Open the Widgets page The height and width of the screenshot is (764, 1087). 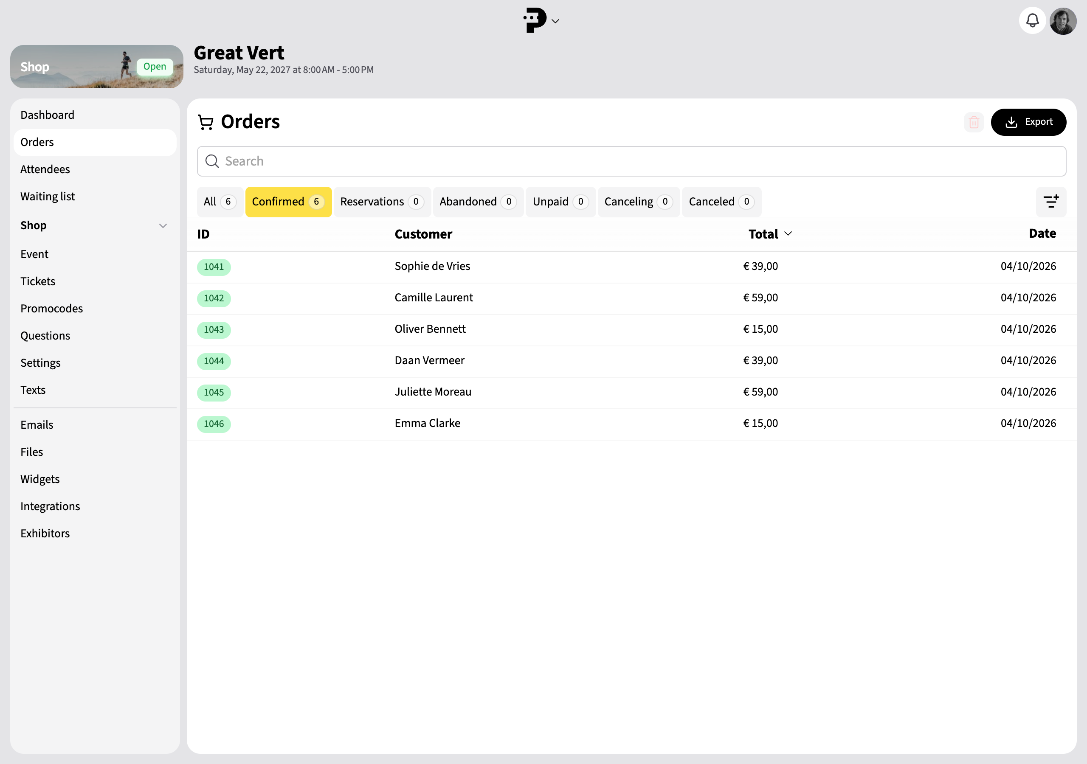coord(95,479)
